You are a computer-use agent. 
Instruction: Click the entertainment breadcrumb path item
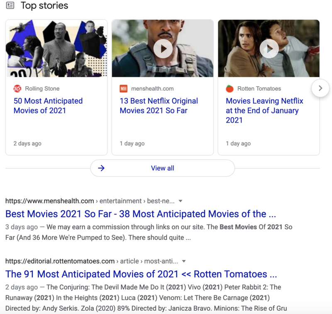point(121,200)
